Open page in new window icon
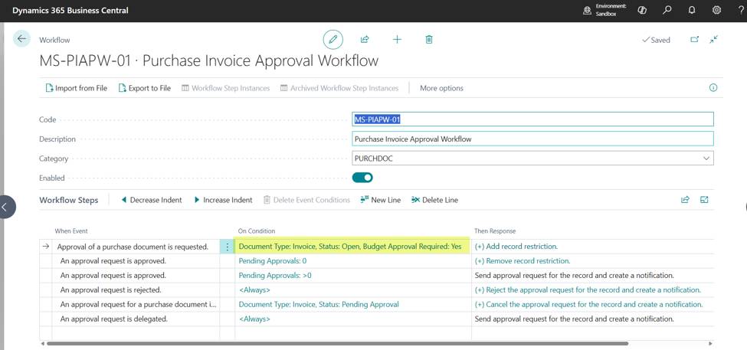 click(695, 40)
